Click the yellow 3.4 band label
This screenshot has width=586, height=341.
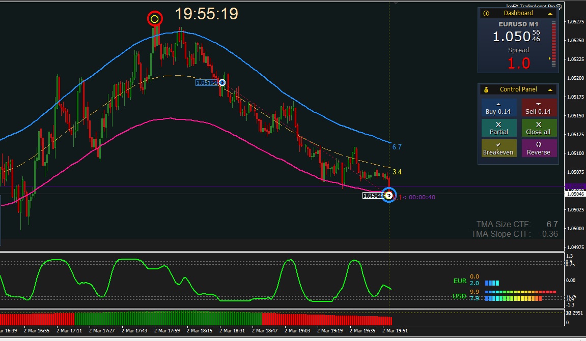coord(397,172)
